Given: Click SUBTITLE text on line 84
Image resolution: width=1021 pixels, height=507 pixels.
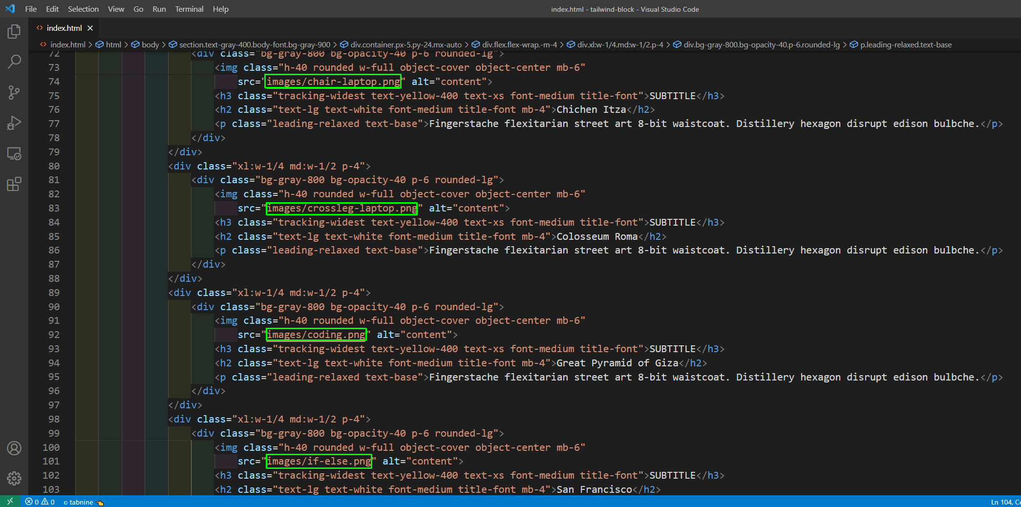Looking at the screenshot, I should (672, 222).
